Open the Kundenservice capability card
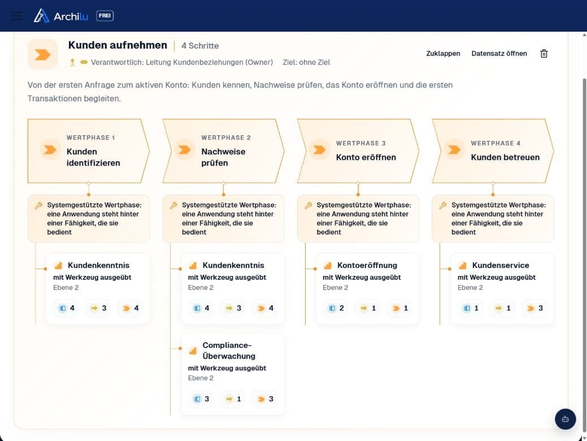Viewport: 587px width, 441px height. pos(502,288)
